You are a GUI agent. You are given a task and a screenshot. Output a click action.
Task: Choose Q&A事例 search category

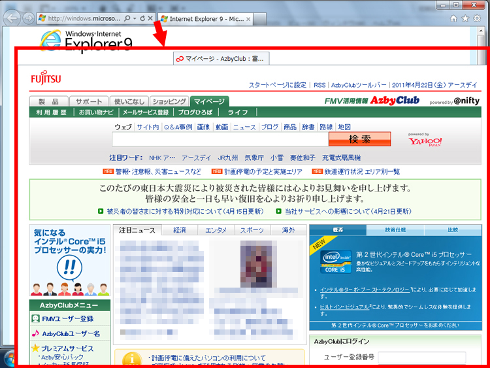point(178,127)
